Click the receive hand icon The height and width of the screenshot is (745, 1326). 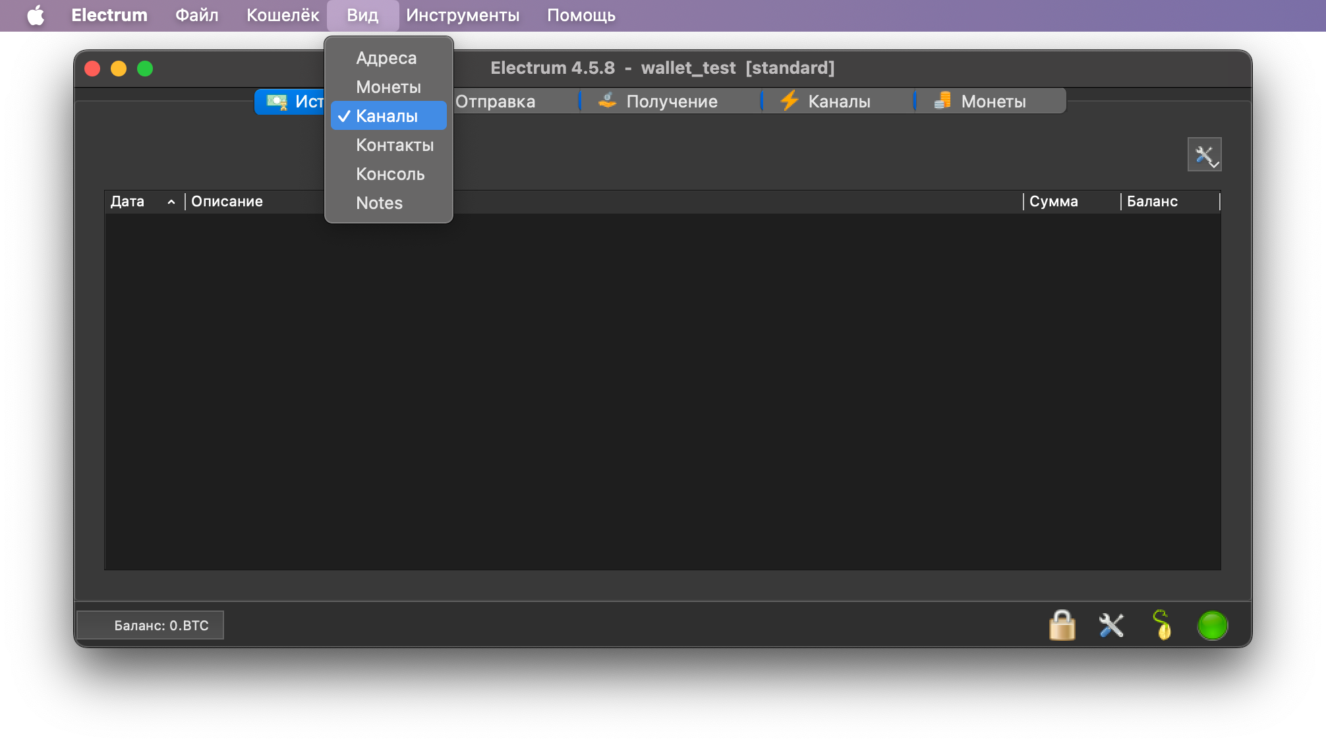607,101
